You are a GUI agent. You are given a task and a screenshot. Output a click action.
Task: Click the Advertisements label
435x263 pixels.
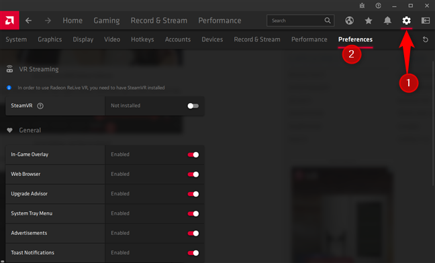pos(29,233)
